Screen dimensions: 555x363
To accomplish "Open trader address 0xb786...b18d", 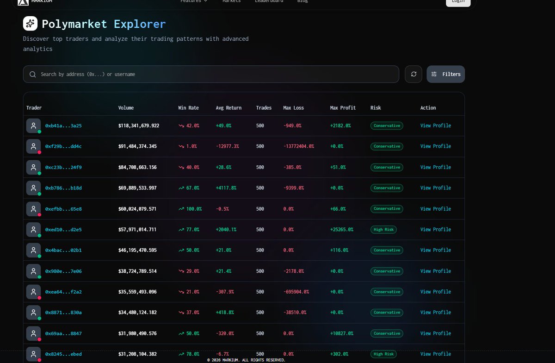I will tap(63, 188).
